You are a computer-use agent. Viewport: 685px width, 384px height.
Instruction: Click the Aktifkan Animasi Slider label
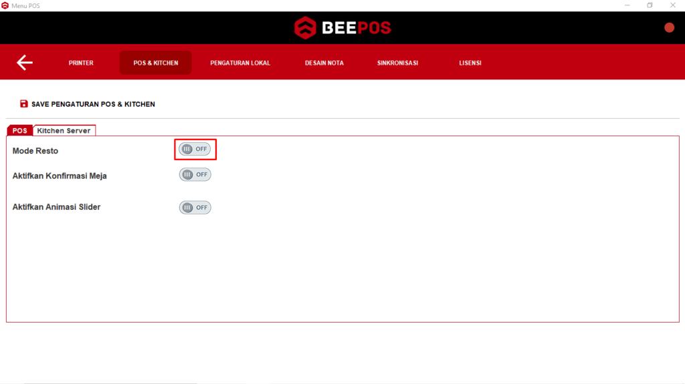[x=56, y=207]
